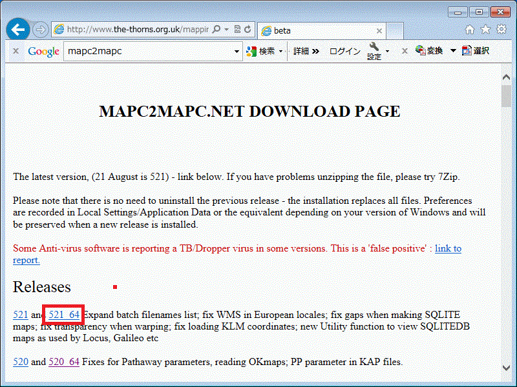The height and width of the screenshot is (387, 517).
Task: Click the ログイン login button
Action: point(345,52)
